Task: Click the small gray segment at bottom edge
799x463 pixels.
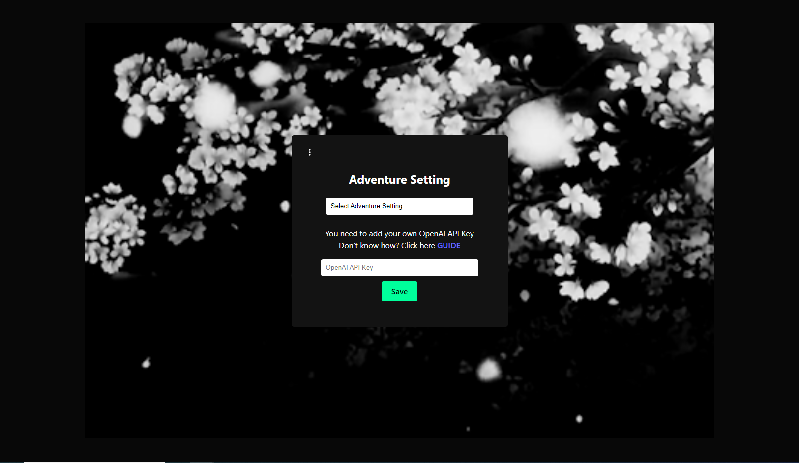Action: point(201,462)
